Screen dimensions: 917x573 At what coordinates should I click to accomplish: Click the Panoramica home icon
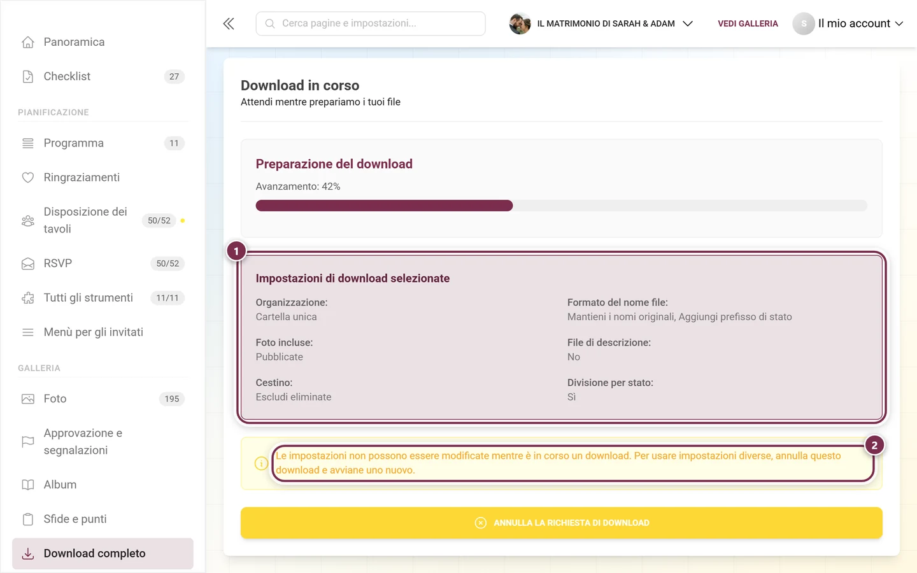click(28, 42)
